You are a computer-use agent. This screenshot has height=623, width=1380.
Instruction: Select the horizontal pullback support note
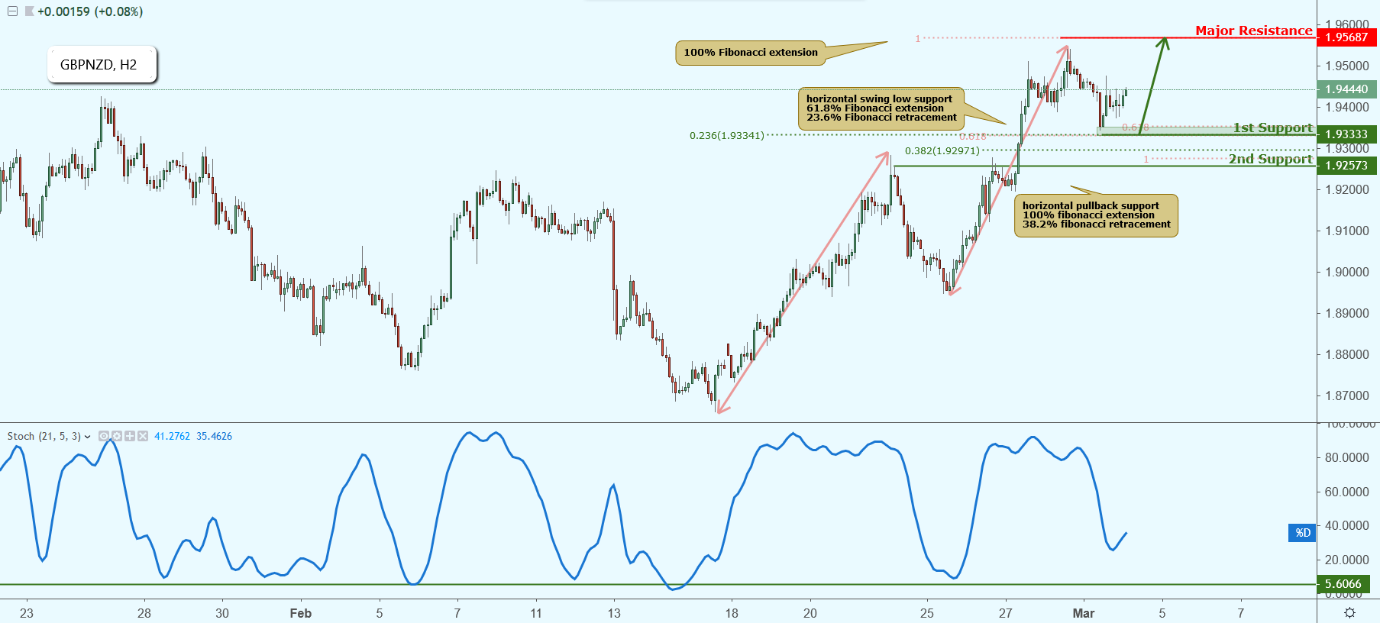[1096, 215]
